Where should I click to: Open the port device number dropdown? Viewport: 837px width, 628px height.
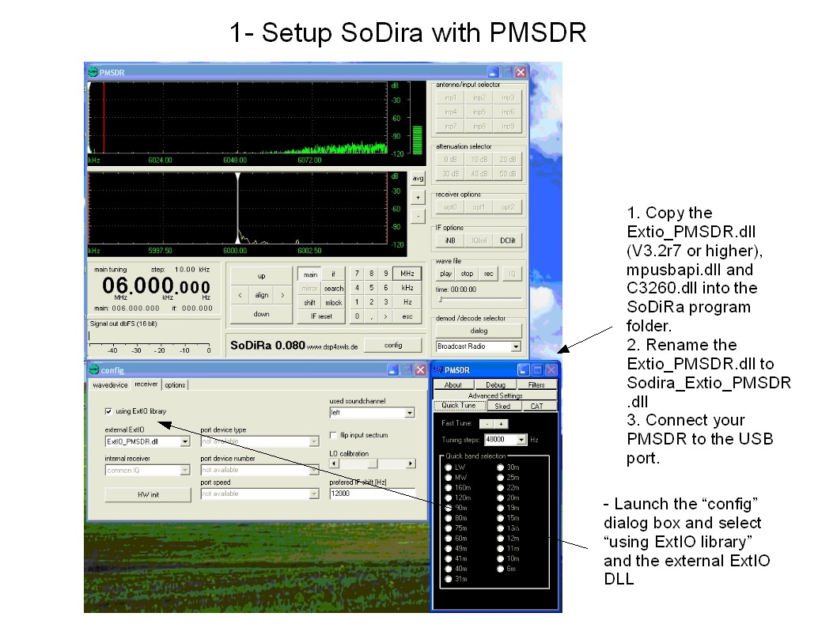click(x=314, y=470)
